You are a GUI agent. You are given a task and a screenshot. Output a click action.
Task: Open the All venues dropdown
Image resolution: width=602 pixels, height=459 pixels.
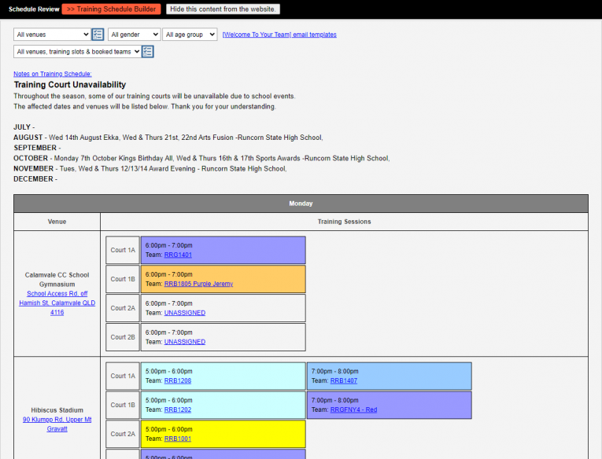pyautogui.click(x=52, y=35)
